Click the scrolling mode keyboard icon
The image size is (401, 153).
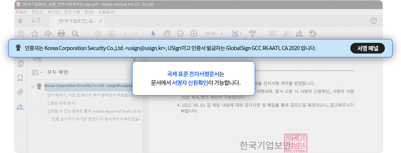252,33
